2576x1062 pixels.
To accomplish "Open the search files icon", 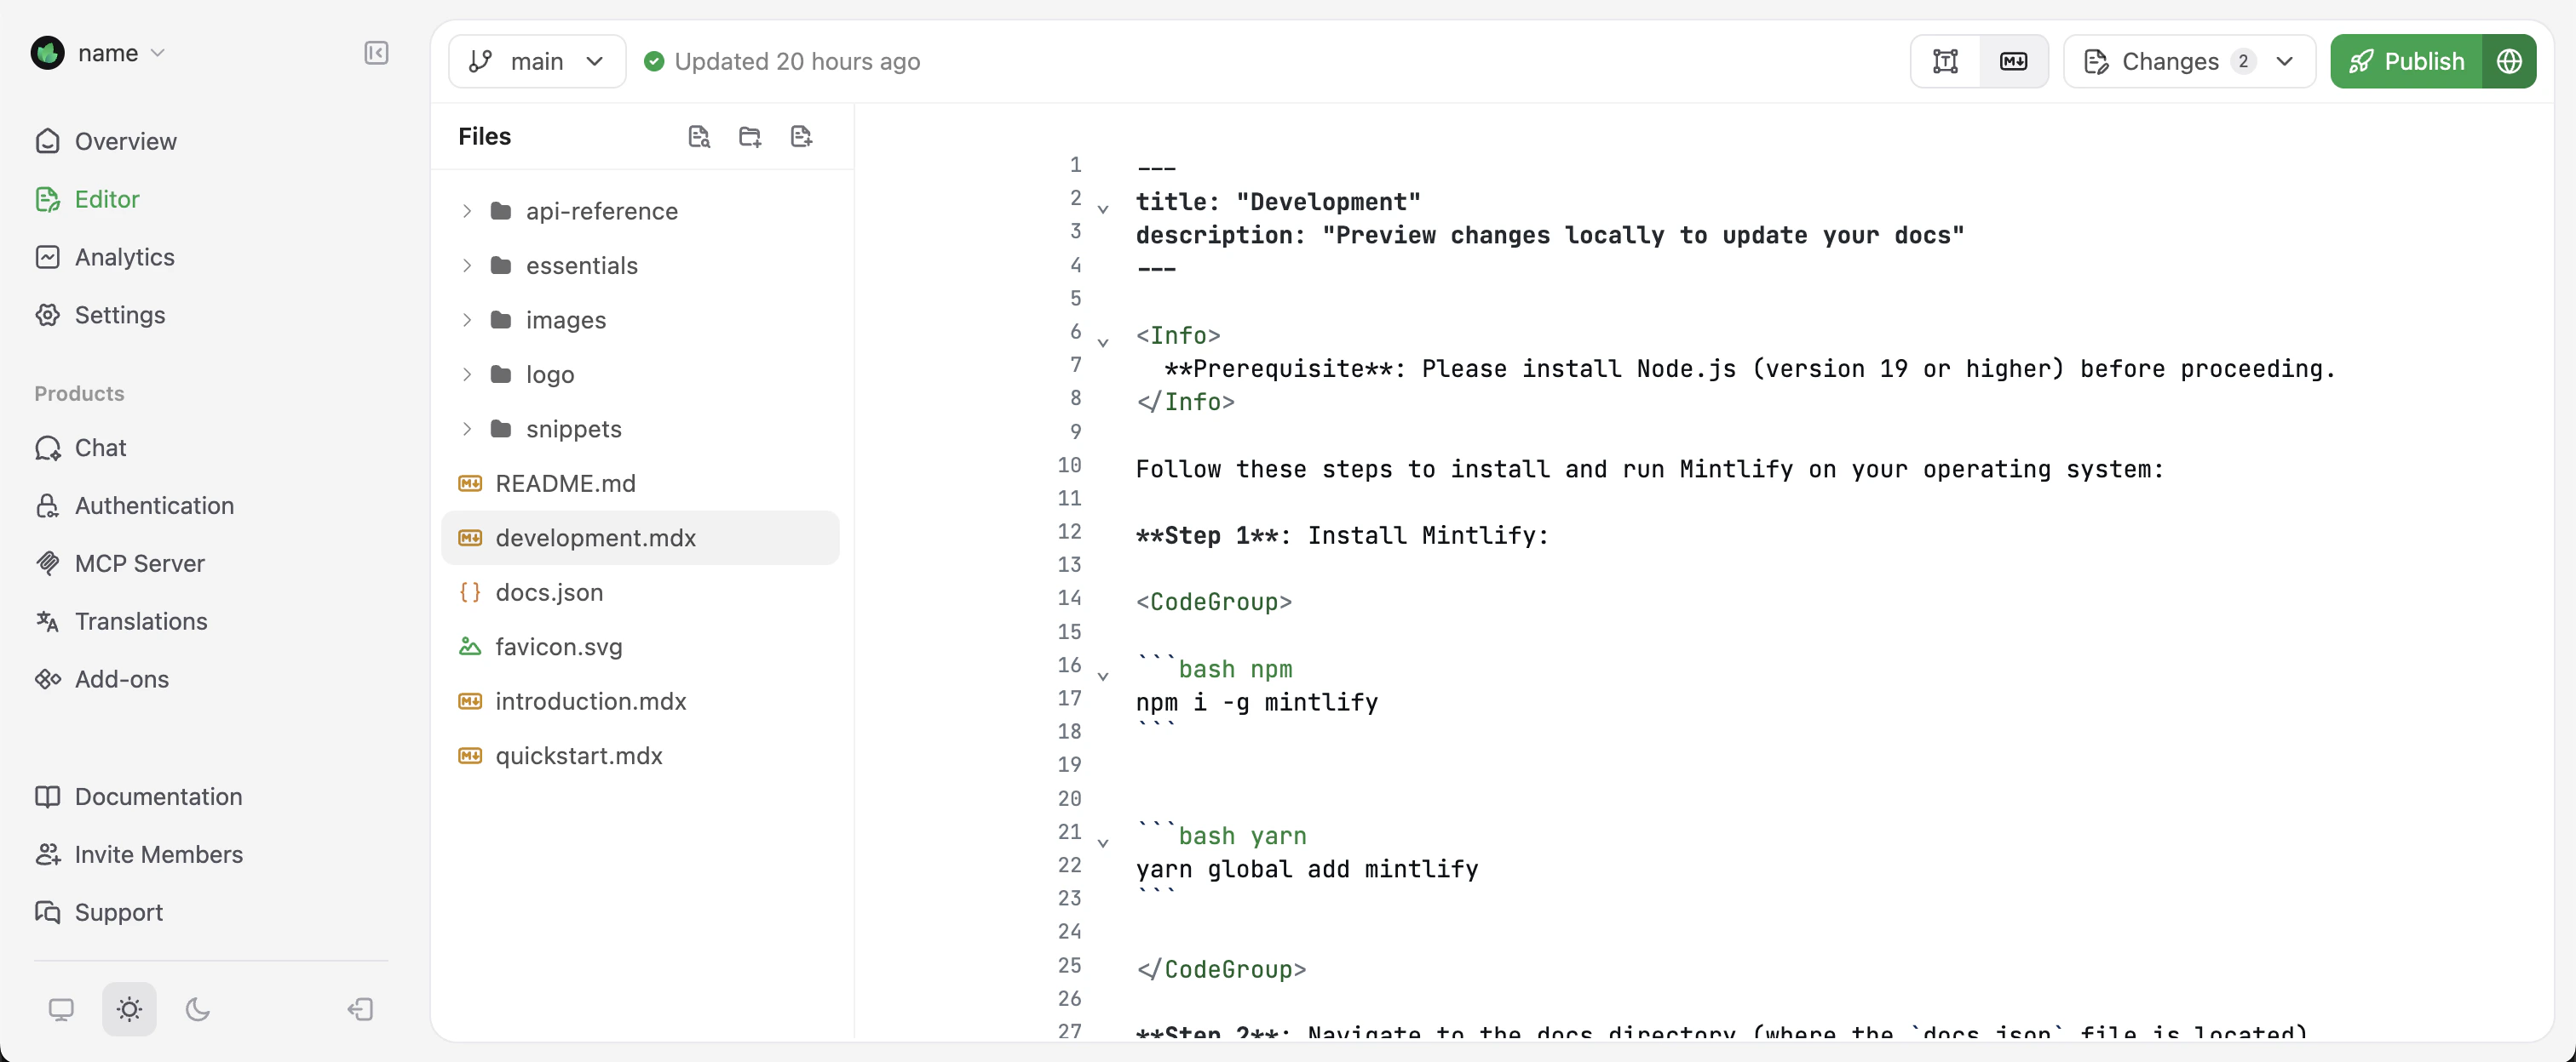I will click(x=699, y=136).
